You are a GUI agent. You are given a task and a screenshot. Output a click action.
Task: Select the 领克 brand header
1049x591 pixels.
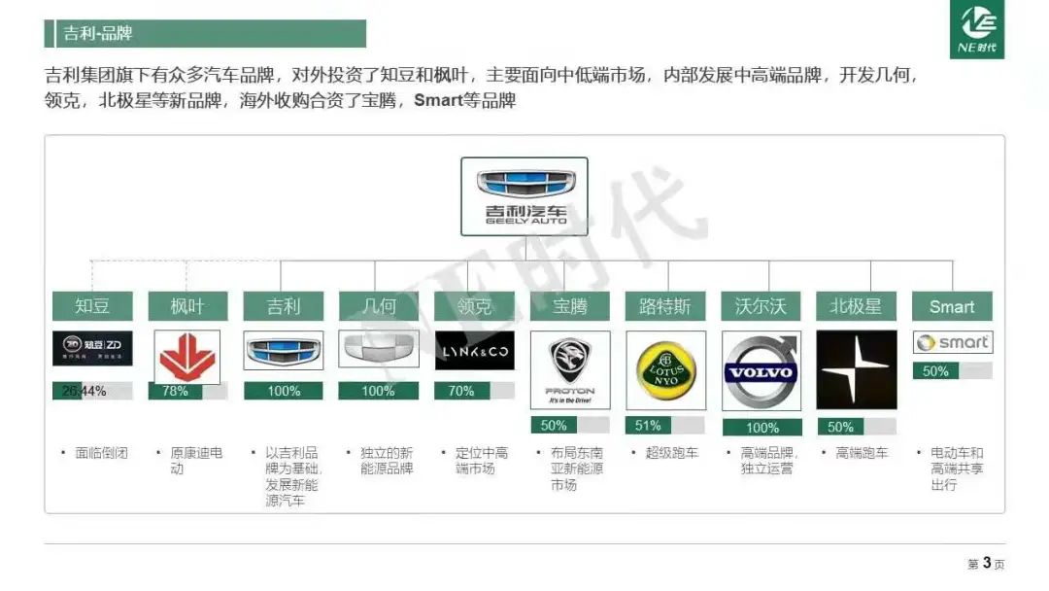[x=474, y=306]
